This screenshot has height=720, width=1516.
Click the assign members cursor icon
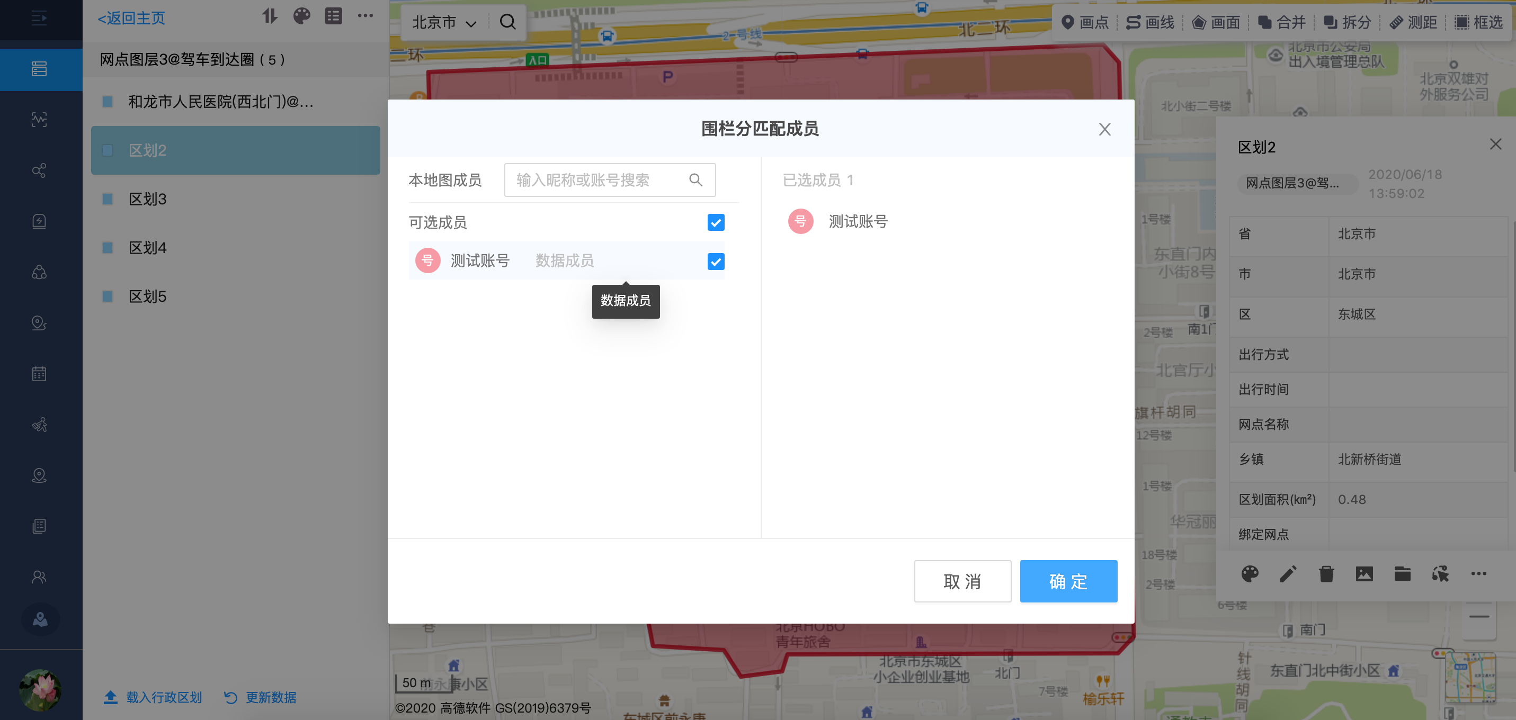click(1440, 573)
